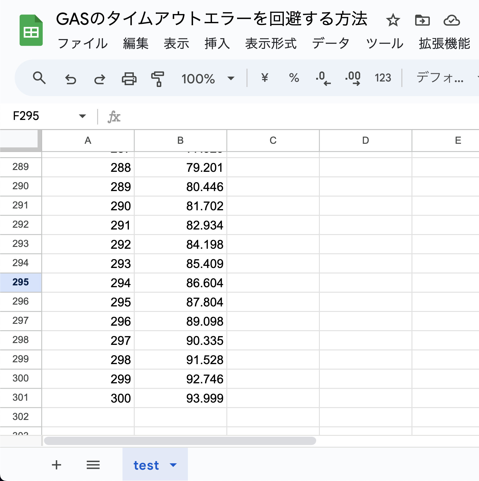
Task: Add a new sheet with plus button
Action: [57, 465]
